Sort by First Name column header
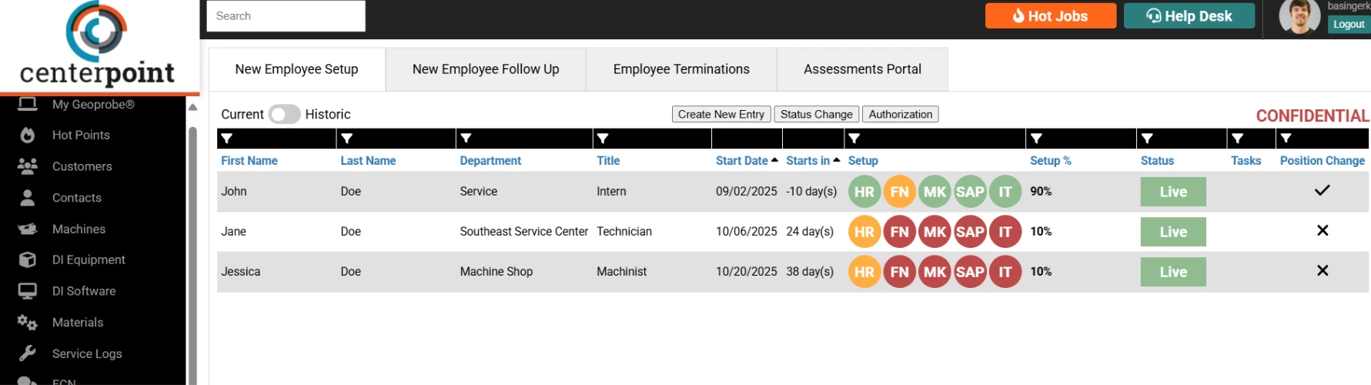This screenshot has height=385, width=1371. click(x=249, y=161)
